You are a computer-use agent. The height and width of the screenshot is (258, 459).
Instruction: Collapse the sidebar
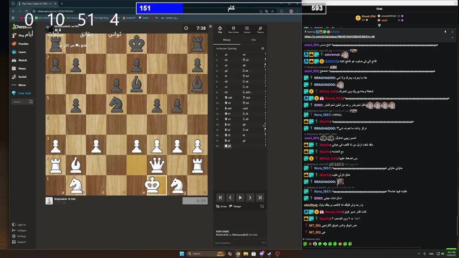19,230
